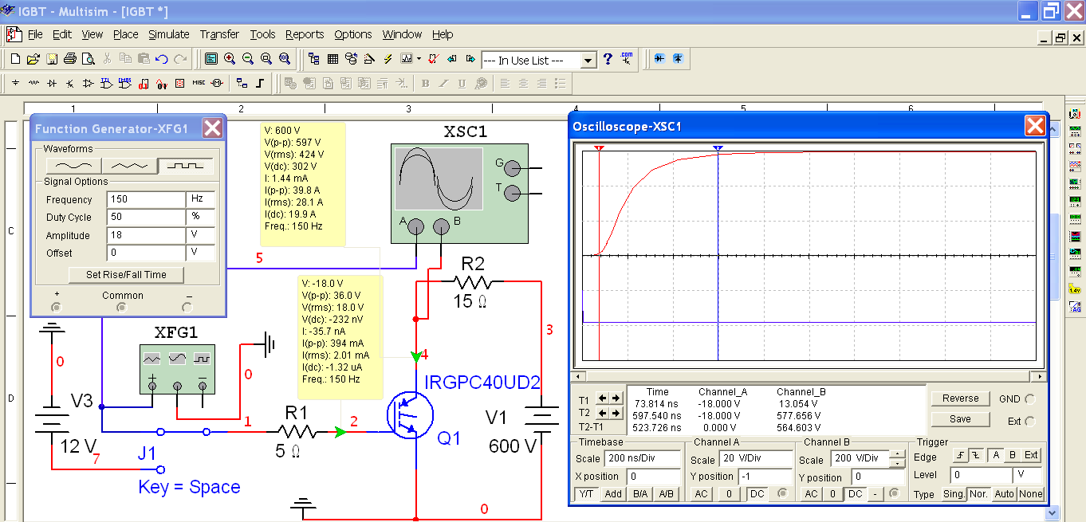This screenshot has width=1086, height=522.
Task: Open the Transfer menu
Action: [x=219, y=34]
